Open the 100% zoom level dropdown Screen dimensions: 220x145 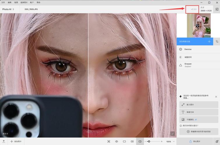(170, 142)
